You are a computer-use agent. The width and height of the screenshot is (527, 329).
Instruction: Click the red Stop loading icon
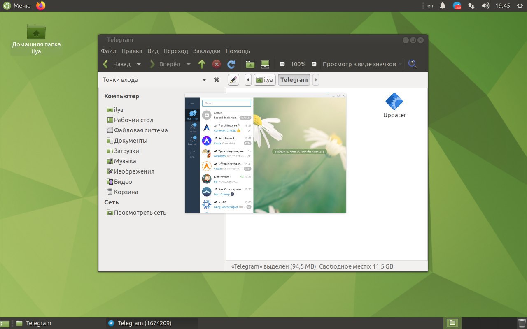tap(217, 64)
